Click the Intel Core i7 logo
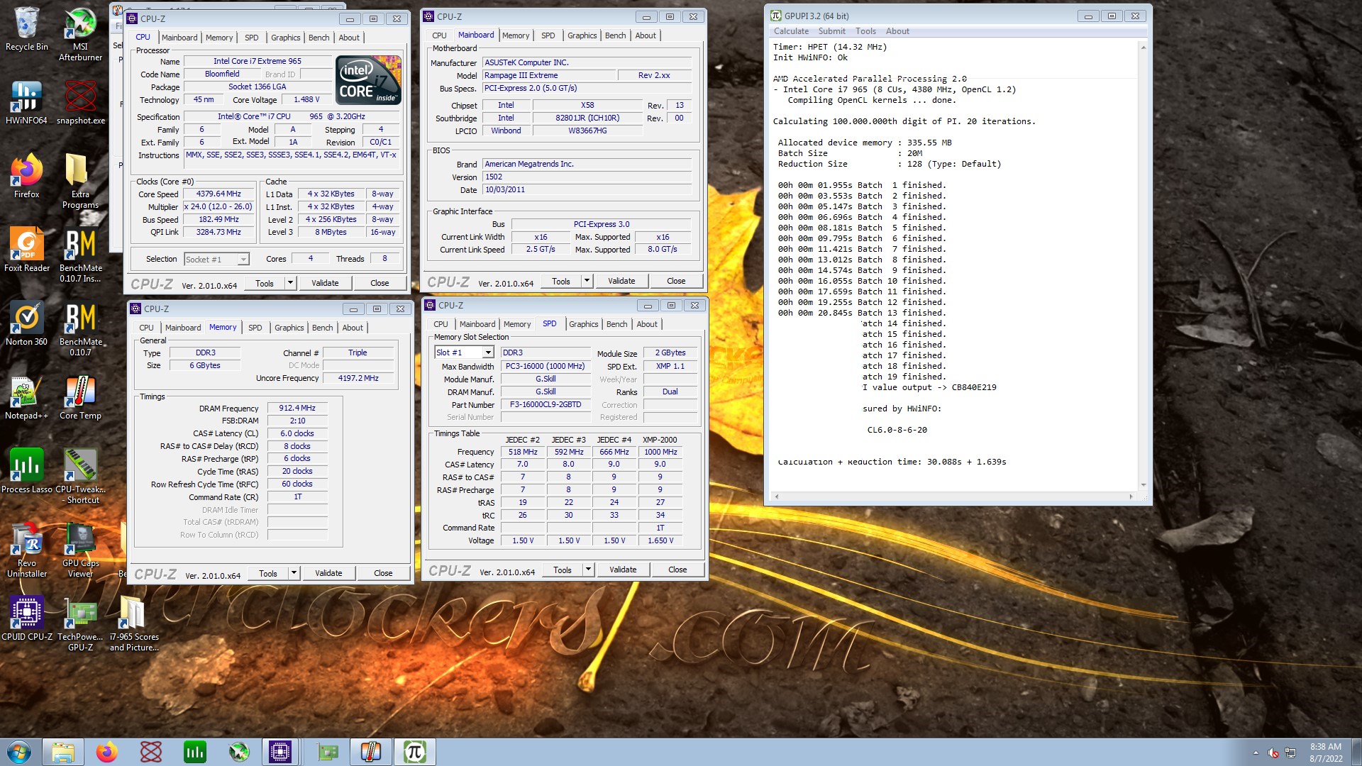 pos(368,80)
